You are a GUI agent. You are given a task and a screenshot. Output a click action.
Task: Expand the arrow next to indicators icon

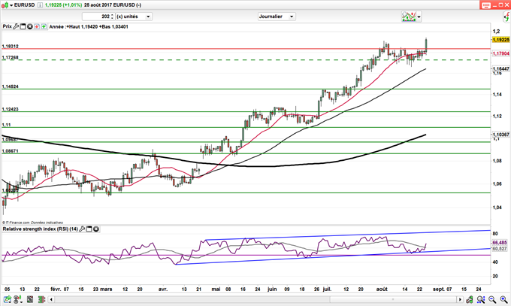coord(419,17)
